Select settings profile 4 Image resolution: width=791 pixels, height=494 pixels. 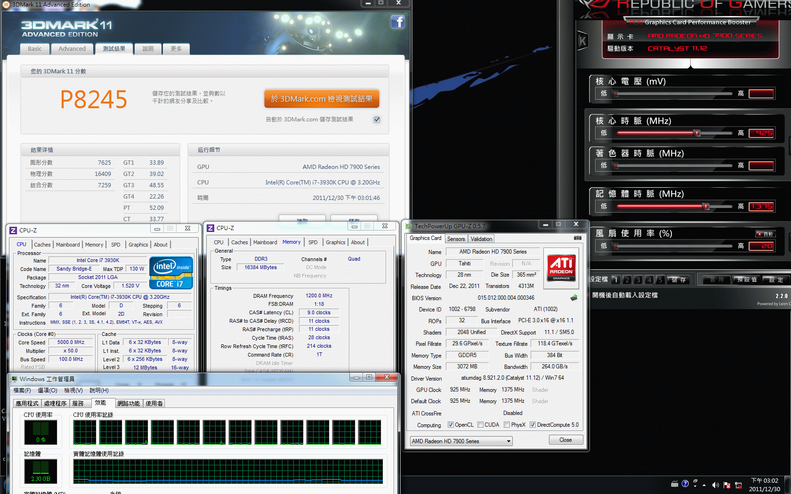649,280
